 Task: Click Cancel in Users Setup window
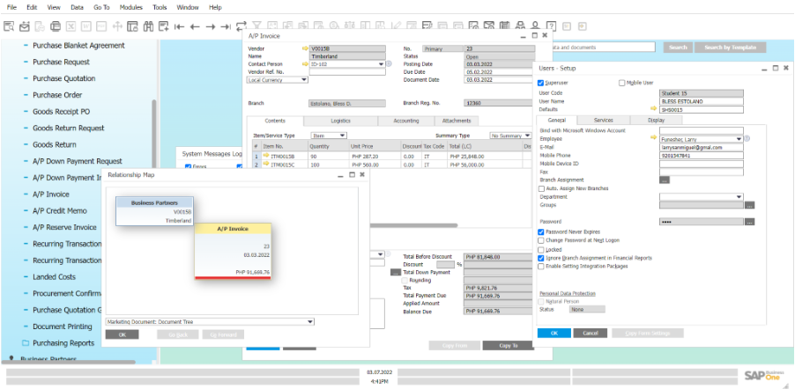(x=590, y=334)
